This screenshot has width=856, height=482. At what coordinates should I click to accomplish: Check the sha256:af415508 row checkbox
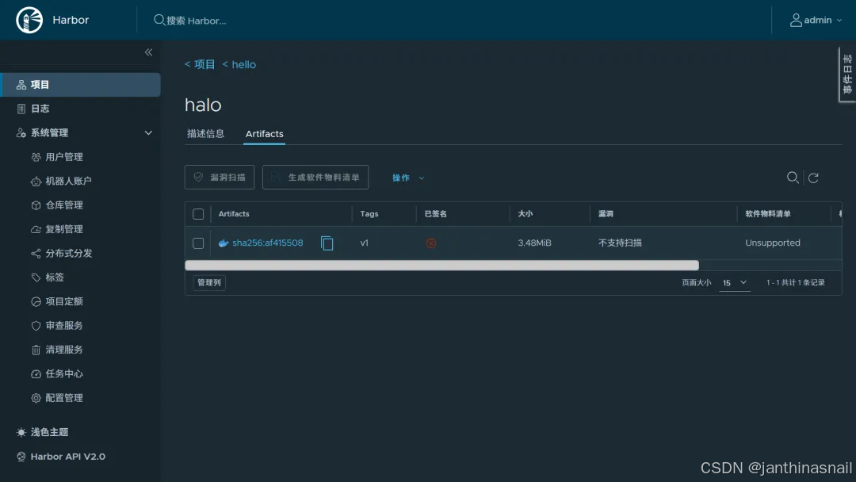pyautogui.click(x=198, y=243)
